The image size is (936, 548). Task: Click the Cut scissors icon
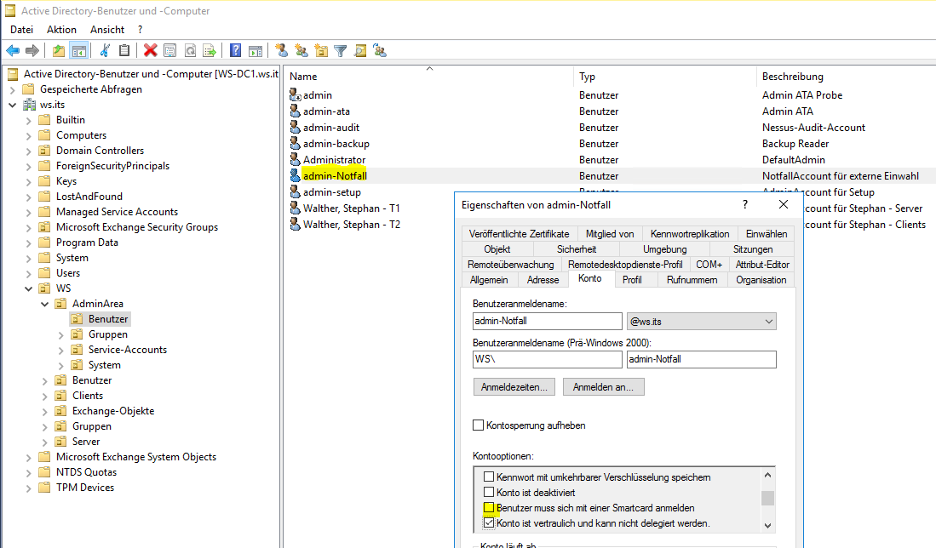pyautogui.click(x=105, y=51)
